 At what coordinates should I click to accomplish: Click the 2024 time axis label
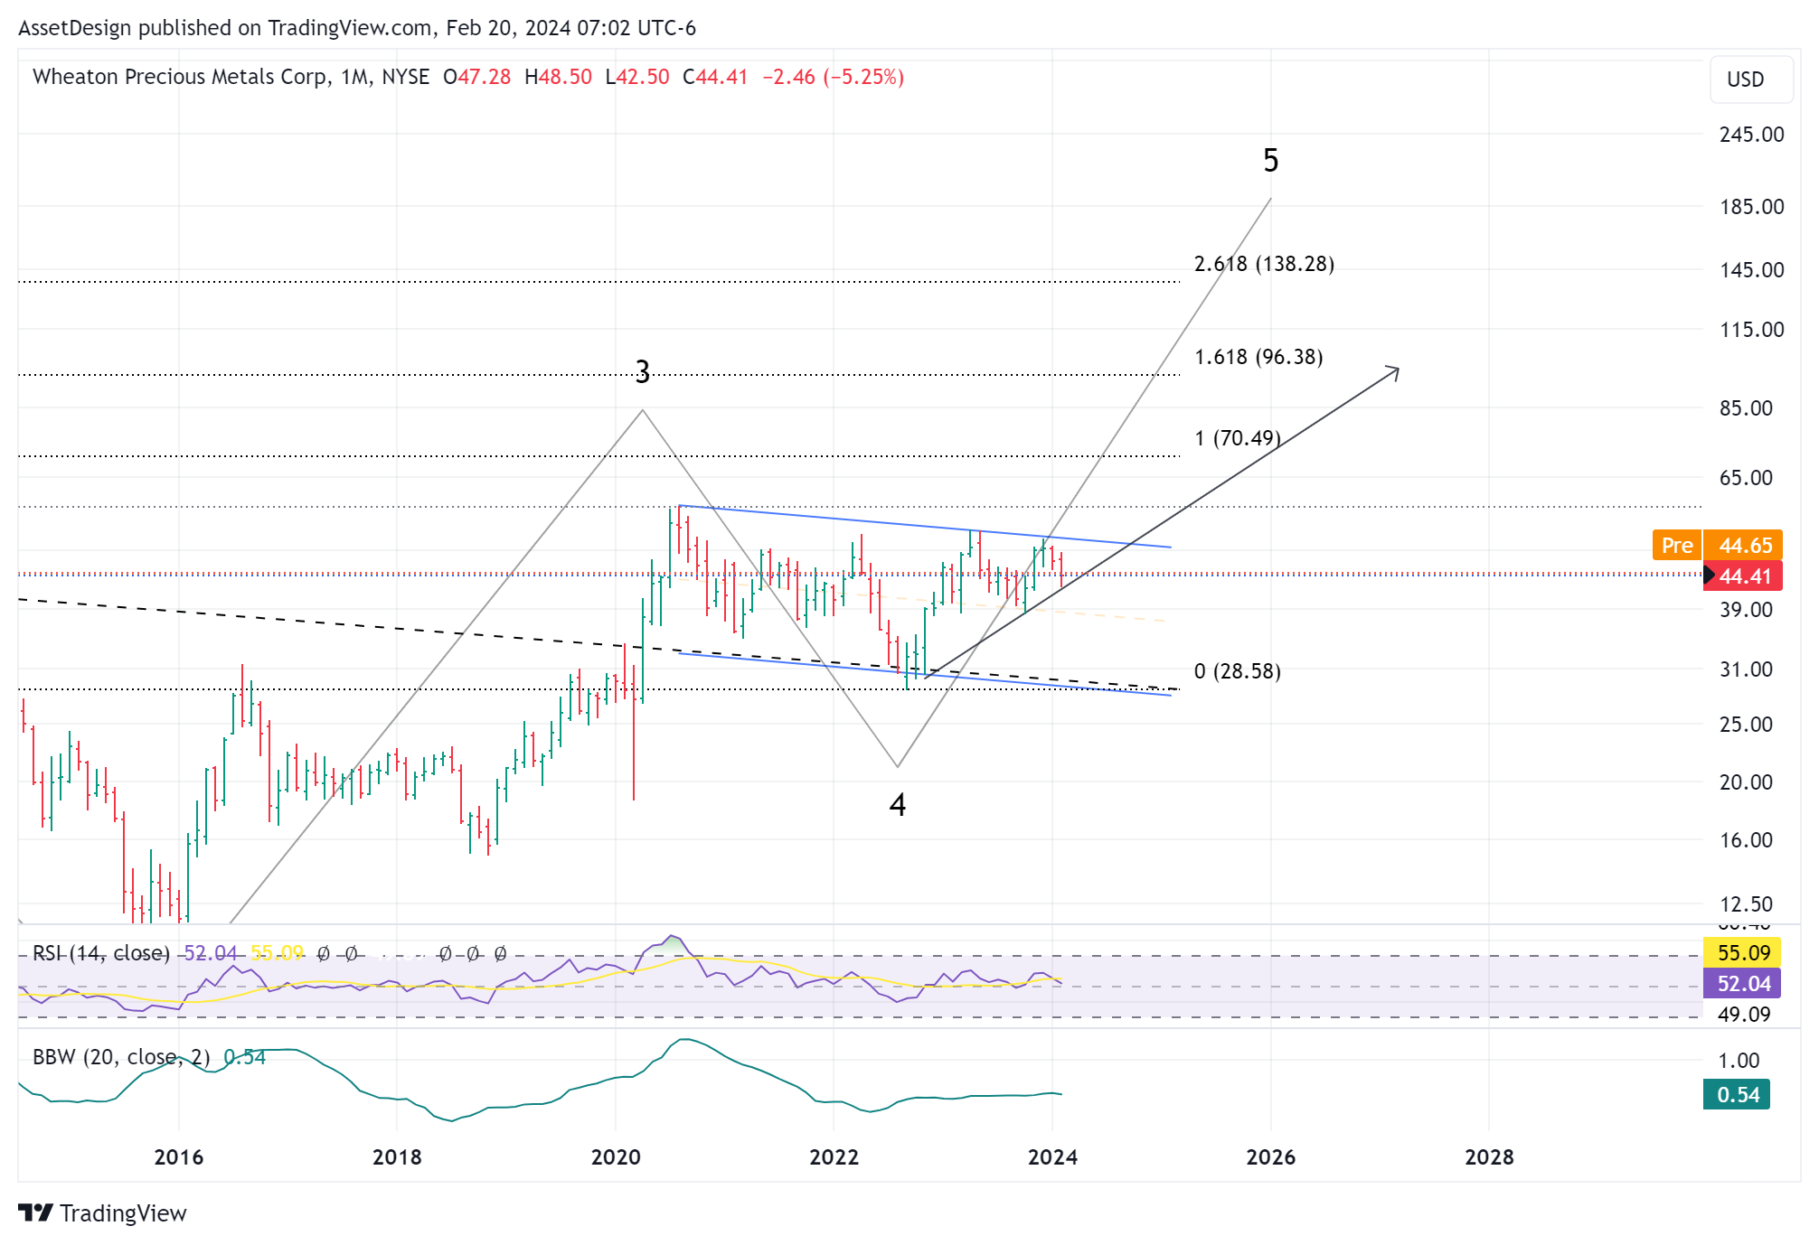click(x=1052, y=1156)
